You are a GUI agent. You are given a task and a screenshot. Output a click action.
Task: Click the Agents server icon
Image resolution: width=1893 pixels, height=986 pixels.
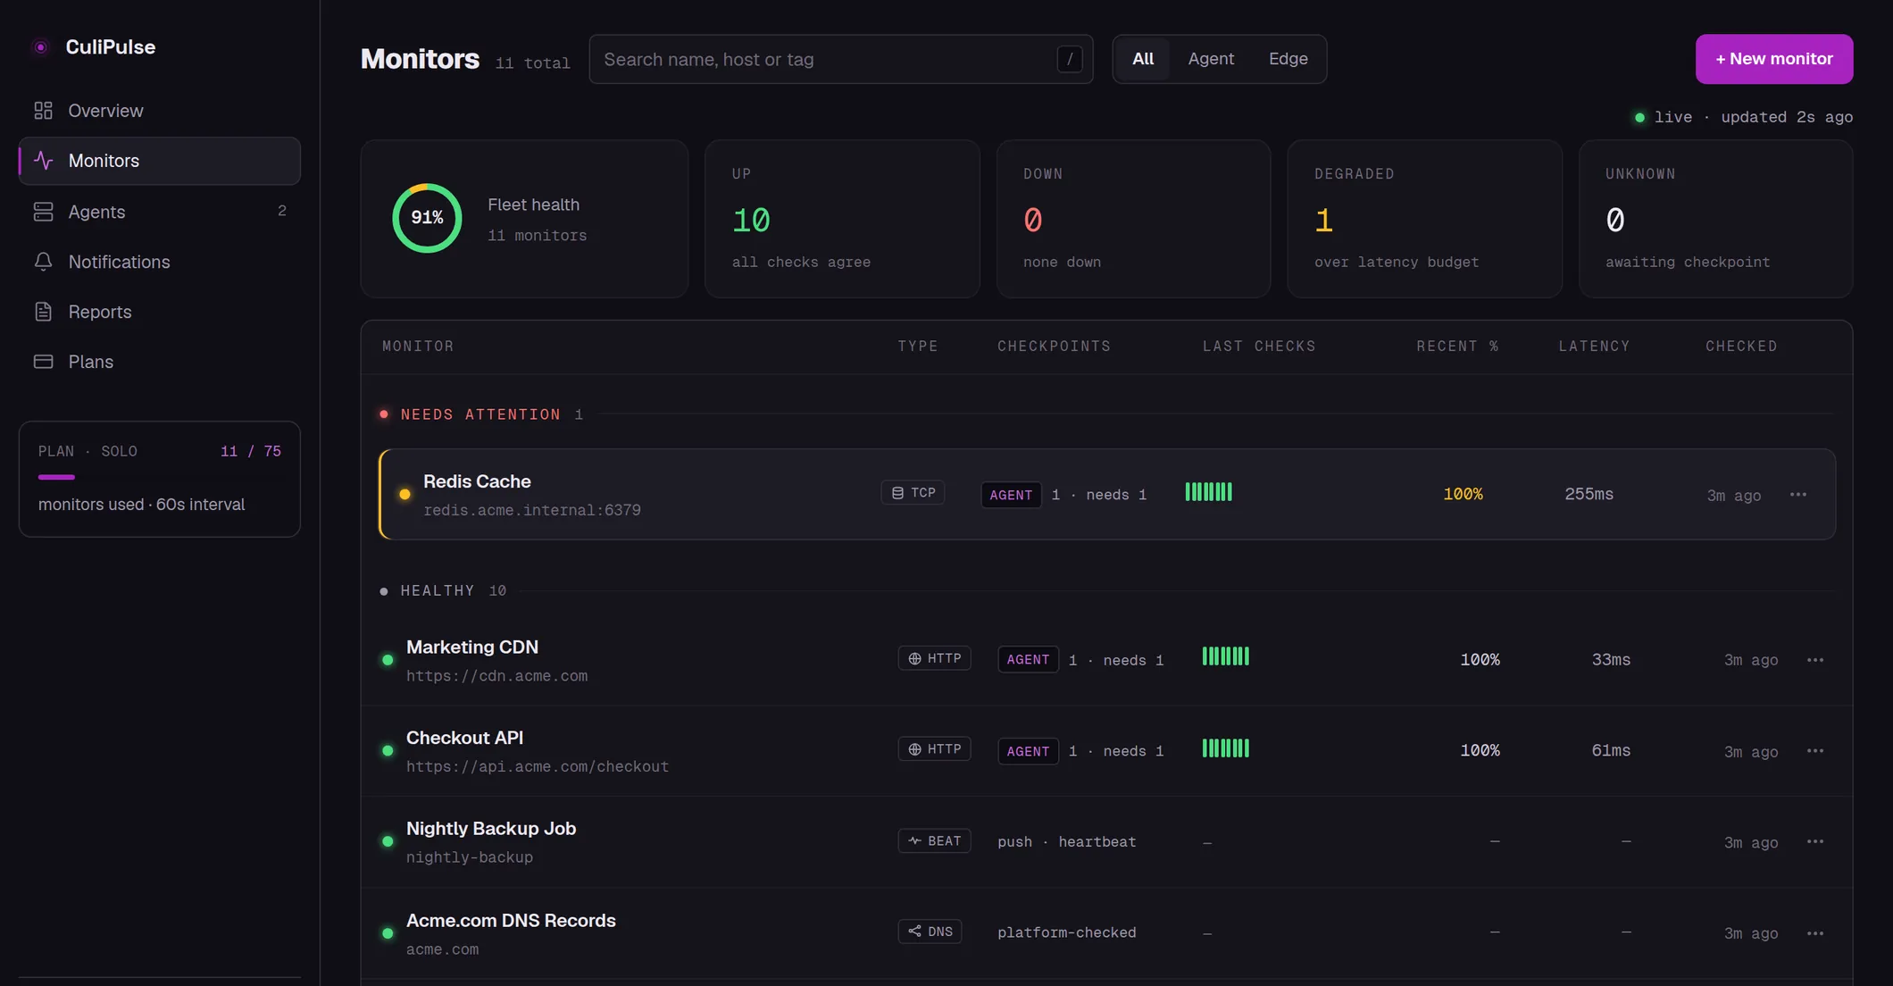tap(43, 212)
